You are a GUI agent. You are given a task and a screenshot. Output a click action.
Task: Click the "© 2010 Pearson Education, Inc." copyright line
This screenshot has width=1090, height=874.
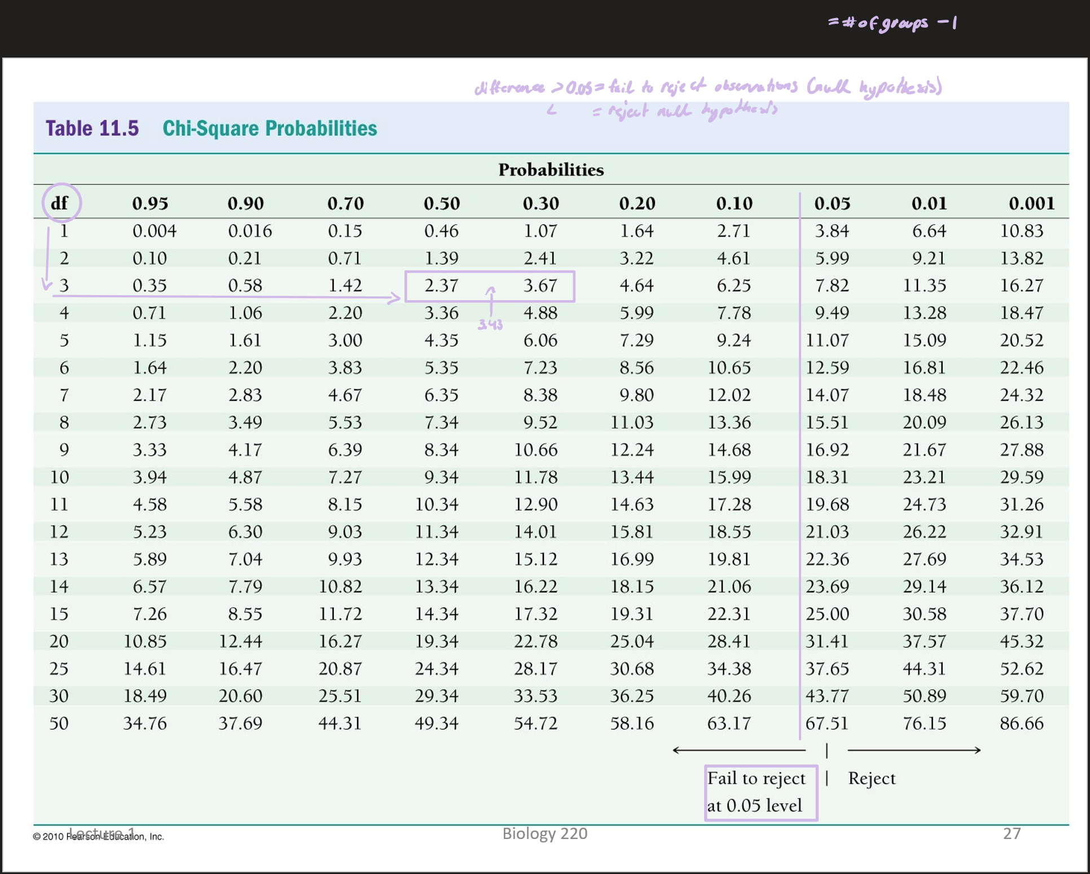click(x=98, y=837)
